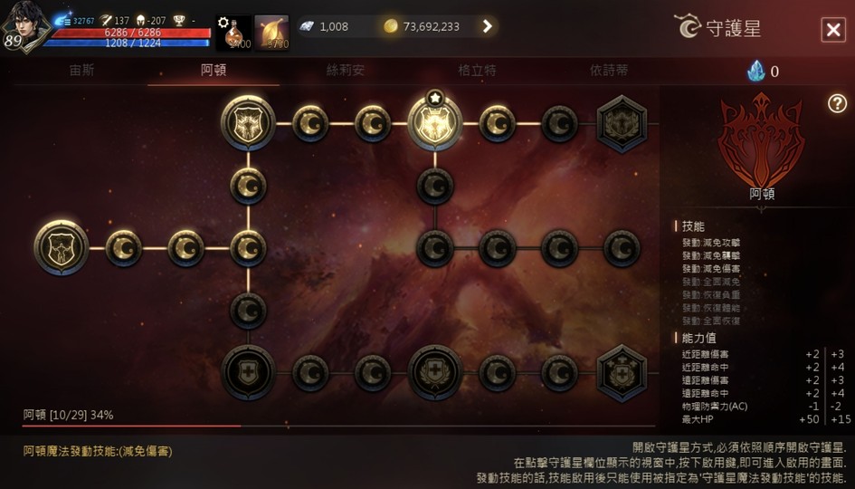The height and width of the screenshot is (489, 855).
Task: Click the 發動:減免攻擊 skill entry
Action: (711, 243)
